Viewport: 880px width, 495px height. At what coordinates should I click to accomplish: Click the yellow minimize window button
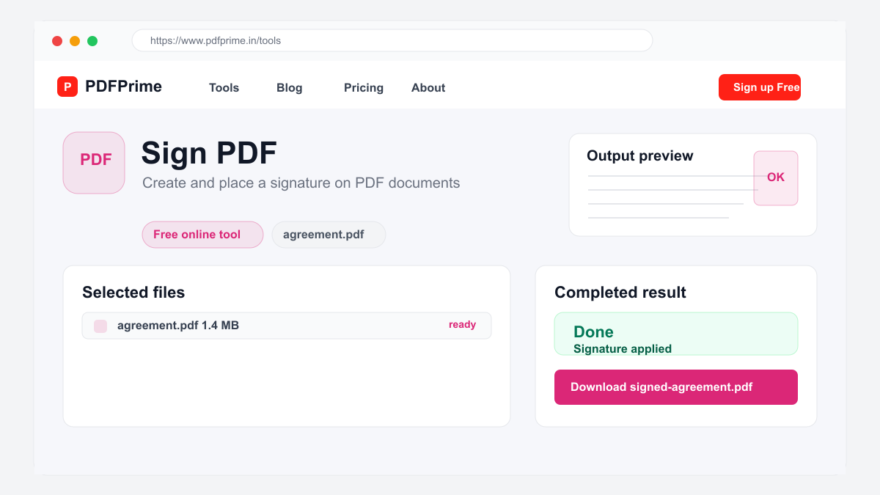[x=75, y=41]
